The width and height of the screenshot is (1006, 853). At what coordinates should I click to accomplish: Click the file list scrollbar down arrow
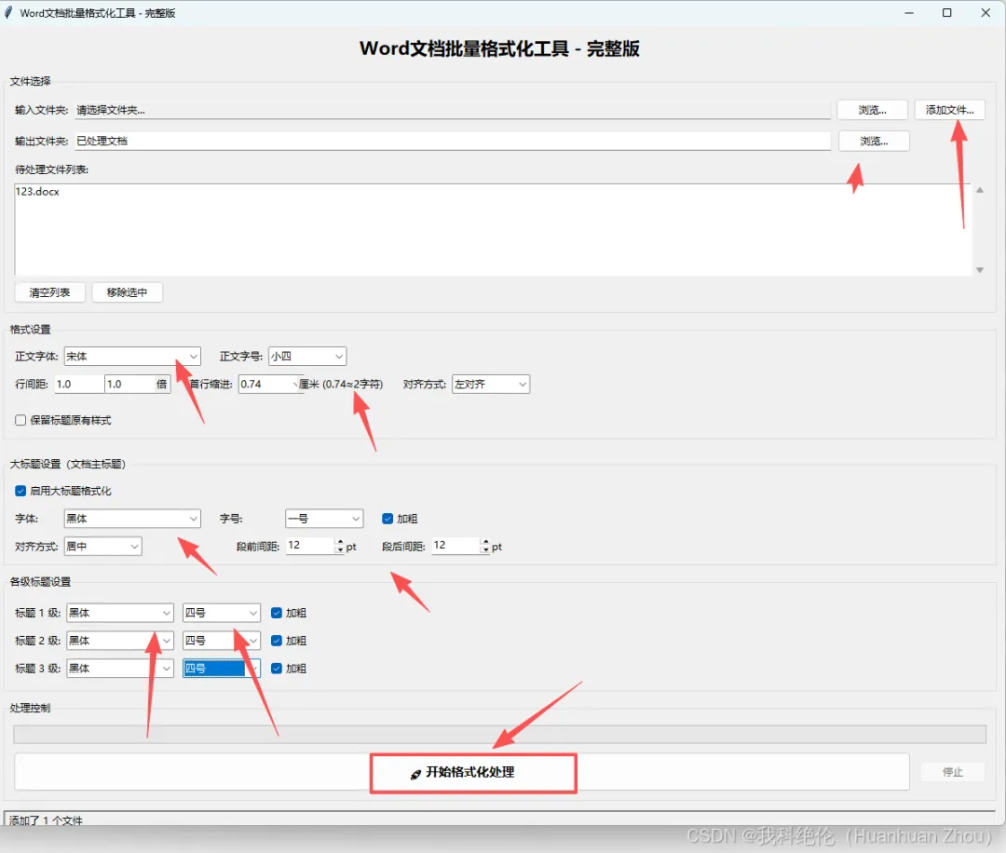[980, 270]
